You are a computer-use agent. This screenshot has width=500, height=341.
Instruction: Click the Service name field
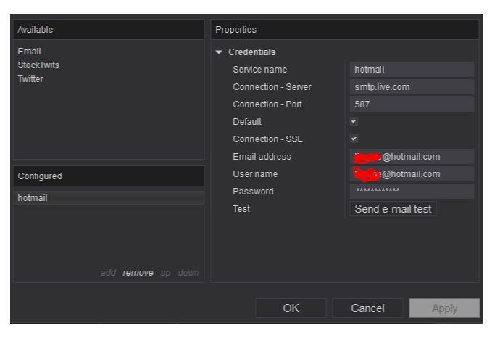pyautogui.click(x=412, y=69)
